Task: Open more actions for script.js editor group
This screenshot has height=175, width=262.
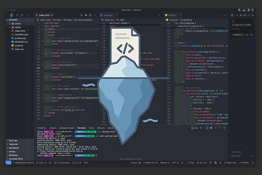Action: click(224, 15)
